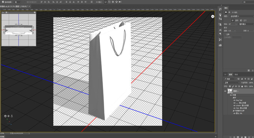Open the History panel icon in collapsed dock
The image size is (254, 138).
pos(220,9)
